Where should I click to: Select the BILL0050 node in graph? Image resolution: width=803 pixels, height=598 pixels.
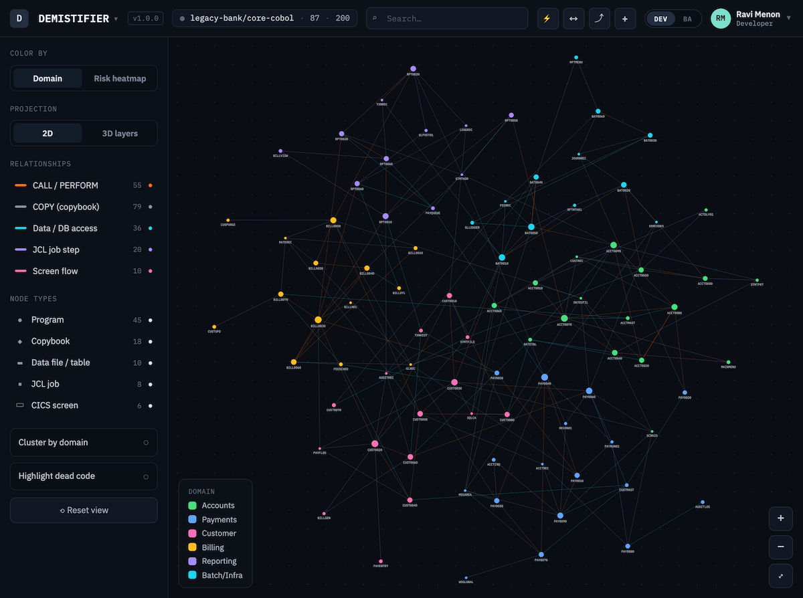click(x=333, y=220)
